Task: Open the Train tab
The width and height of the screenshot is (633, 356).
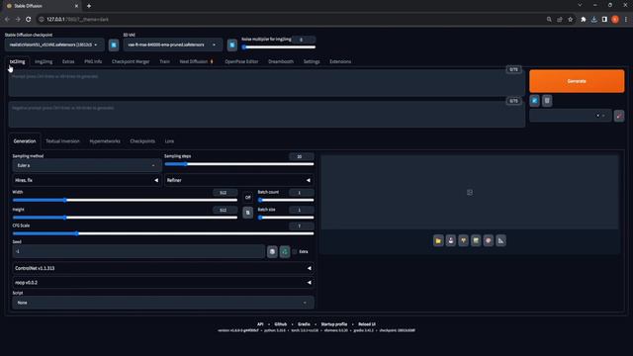Action: pos(164,61)
